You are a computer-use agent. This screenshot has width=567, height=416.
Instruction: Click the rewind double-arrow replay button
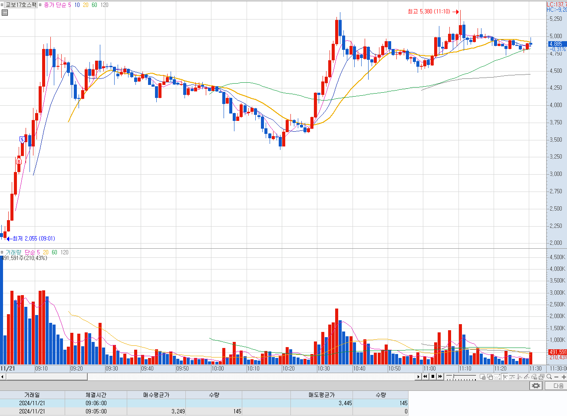[x=425, y=377]
